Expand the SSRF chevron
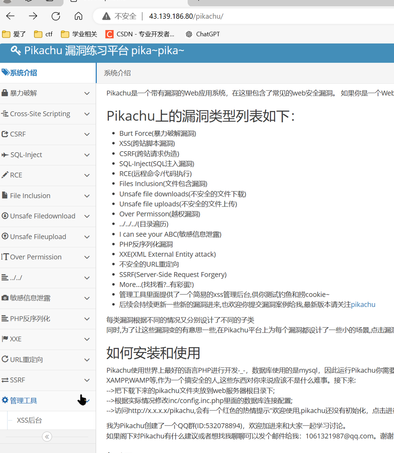The image size is (394, 453). [87, 380]
